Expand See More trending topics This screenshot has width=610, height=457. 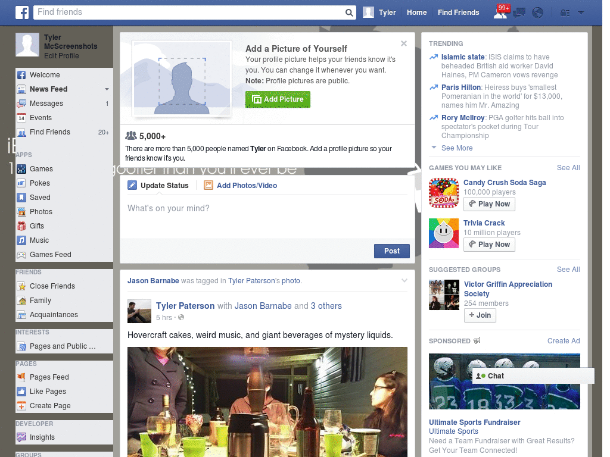457,148
